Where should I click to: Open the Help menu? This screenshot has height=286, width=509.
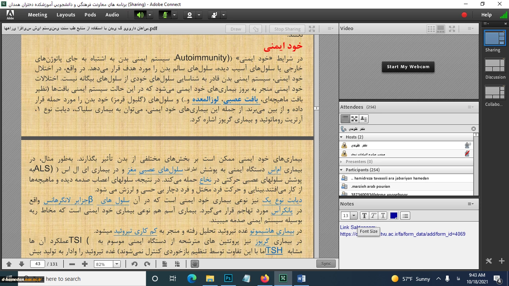coord(486,15)
